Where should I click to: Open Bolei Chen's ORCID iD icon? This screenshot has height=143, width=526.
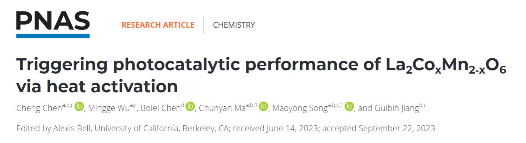(190, 106)
